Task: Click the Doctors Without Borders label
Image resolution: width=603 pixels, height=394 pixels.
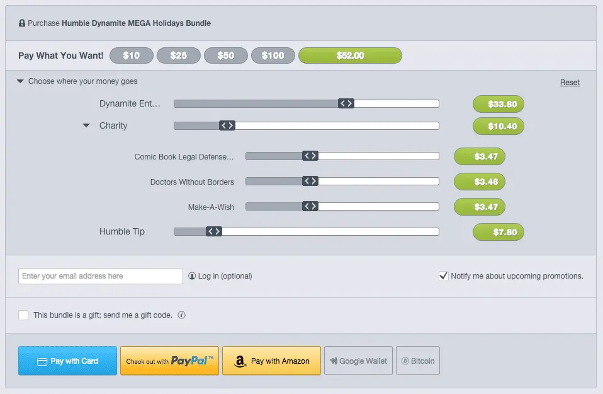Action: 192,182
